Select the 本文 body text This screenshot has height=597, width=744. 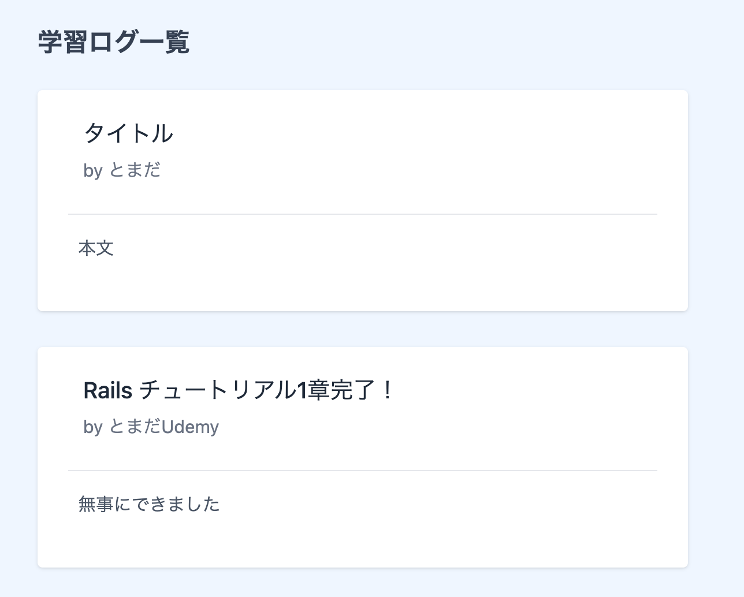point(96,248)
